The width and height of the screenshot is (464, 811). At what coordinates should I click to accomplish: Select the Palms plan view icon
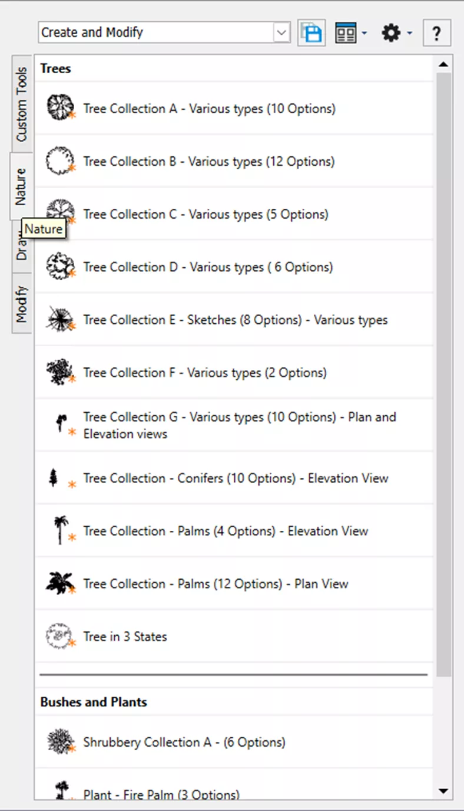[61, 583]
